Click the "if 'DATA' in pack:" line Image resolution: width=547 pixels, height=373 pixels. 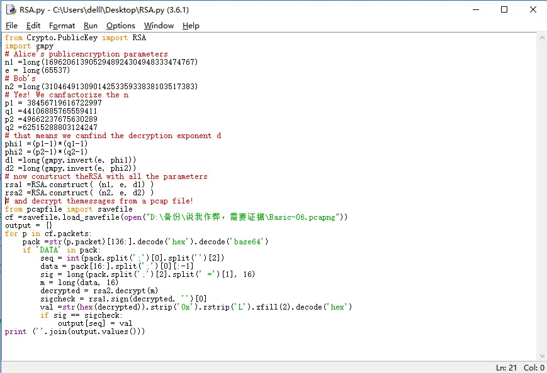[62, 250]
